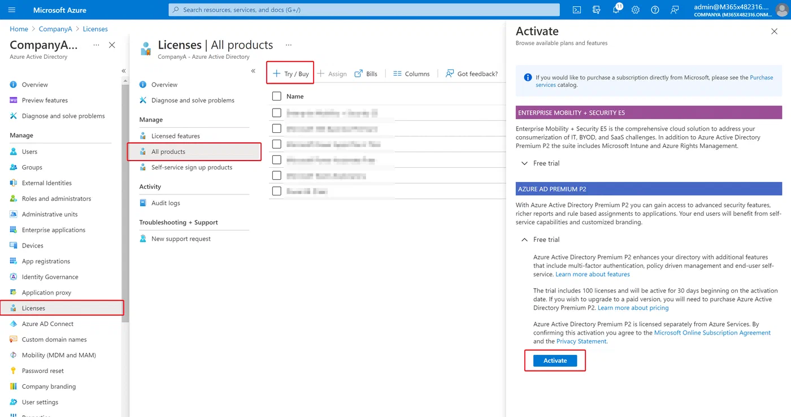Viewport: 791px width, 417px height.
Task: Click the Licenses breadcrumb link
Action: (95, 29)
